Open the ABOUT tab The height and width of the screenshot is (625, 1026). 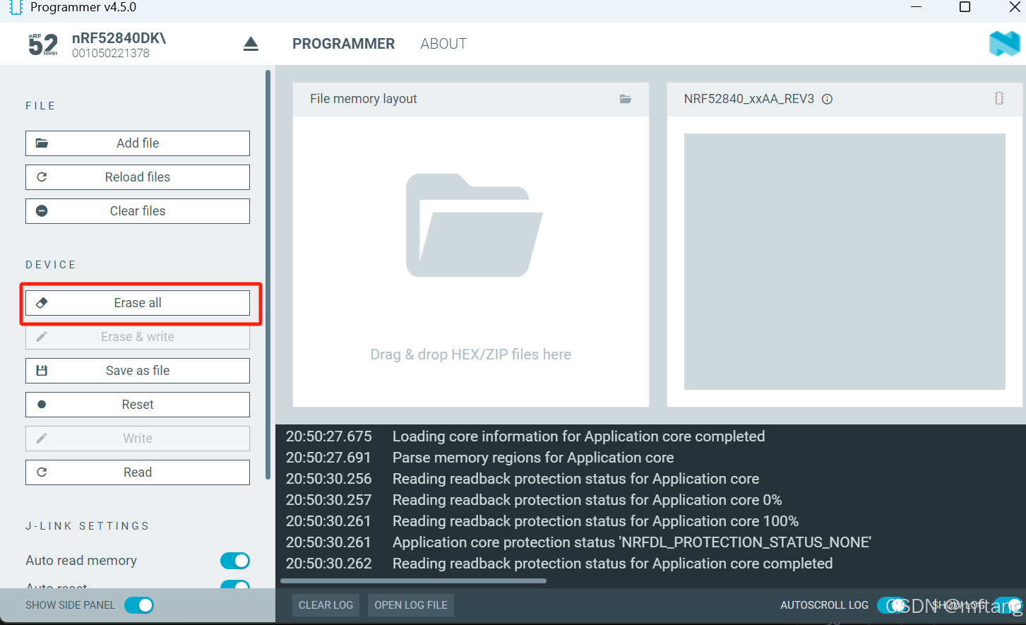coord(443,44)
